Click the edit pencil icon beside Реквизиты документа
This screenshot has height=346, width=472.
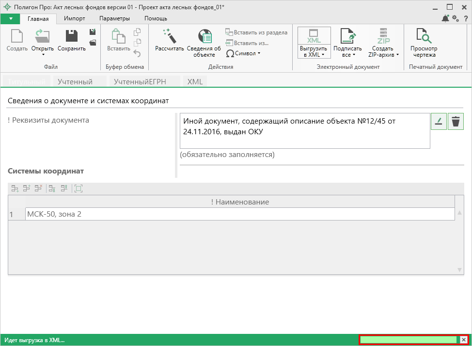pos(438,122)
